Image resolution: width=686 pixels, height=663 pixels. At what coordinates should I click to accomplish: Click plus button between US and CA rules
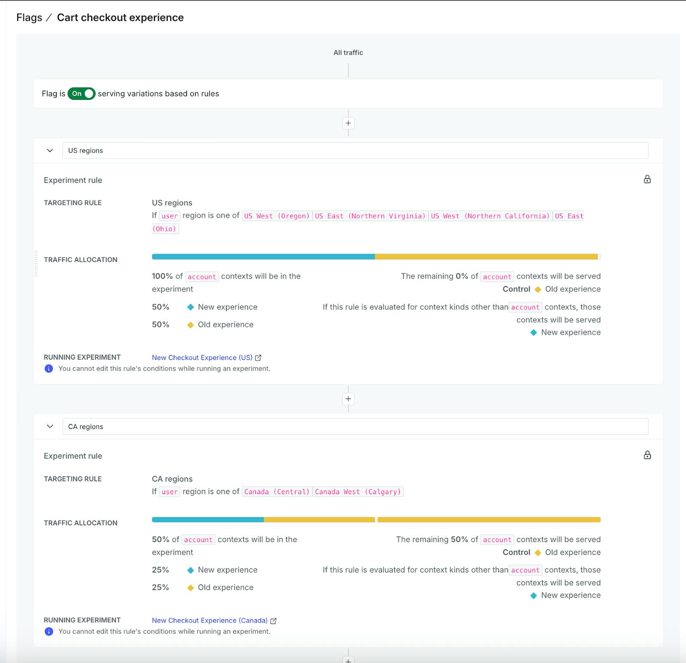pyautogui.click(x=348, y=399)
